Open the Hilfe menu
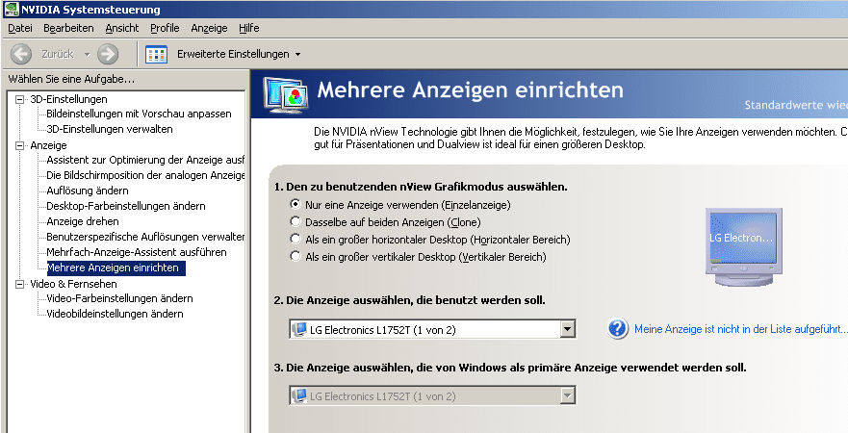The image size is (848, 433). pyautogui.click(x=248, y=28)
